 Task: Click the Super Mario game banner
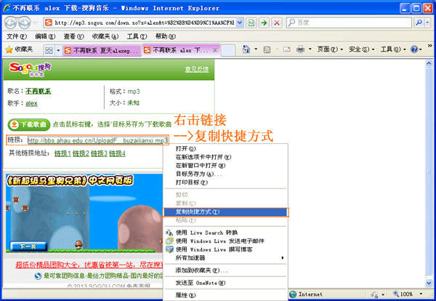(x=84, y=213)
